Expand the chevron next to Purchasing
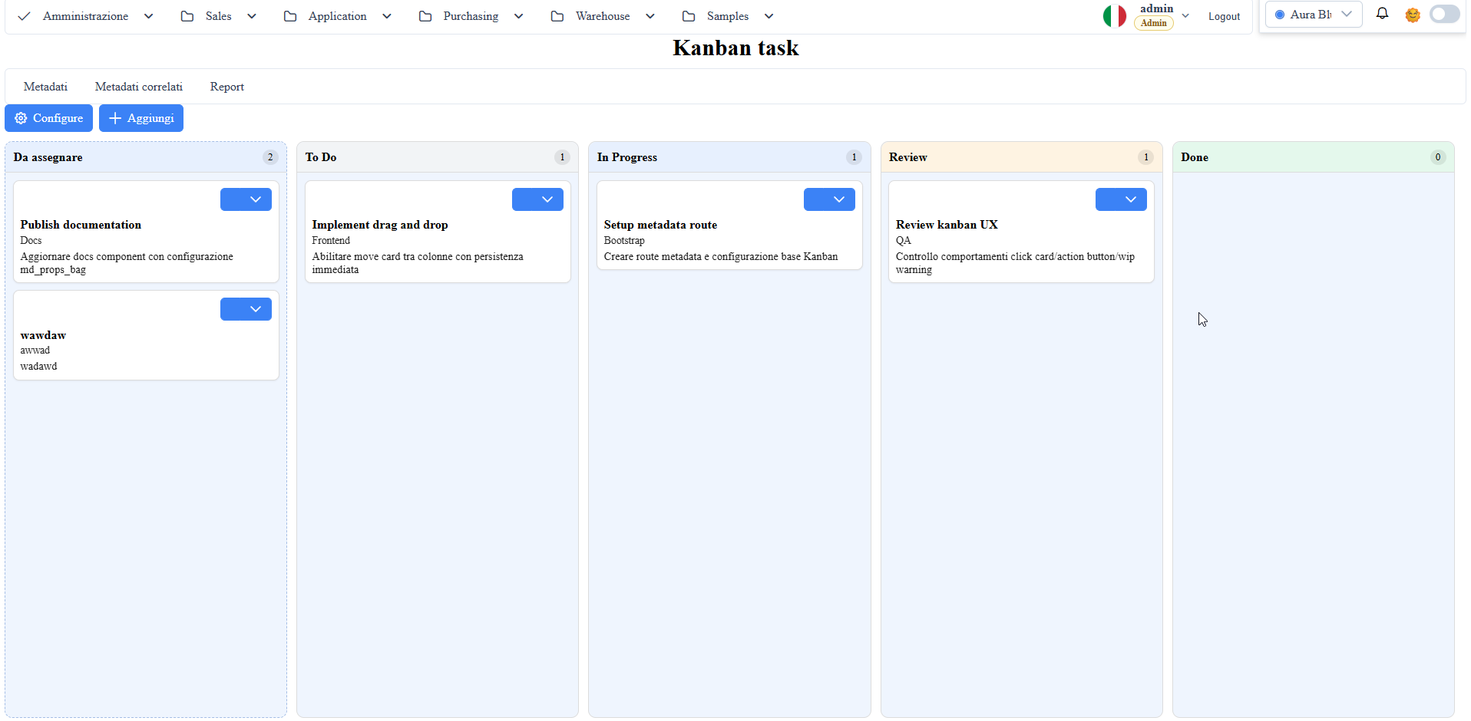This screenshot has width=1471, height=721. pos(519,16)
